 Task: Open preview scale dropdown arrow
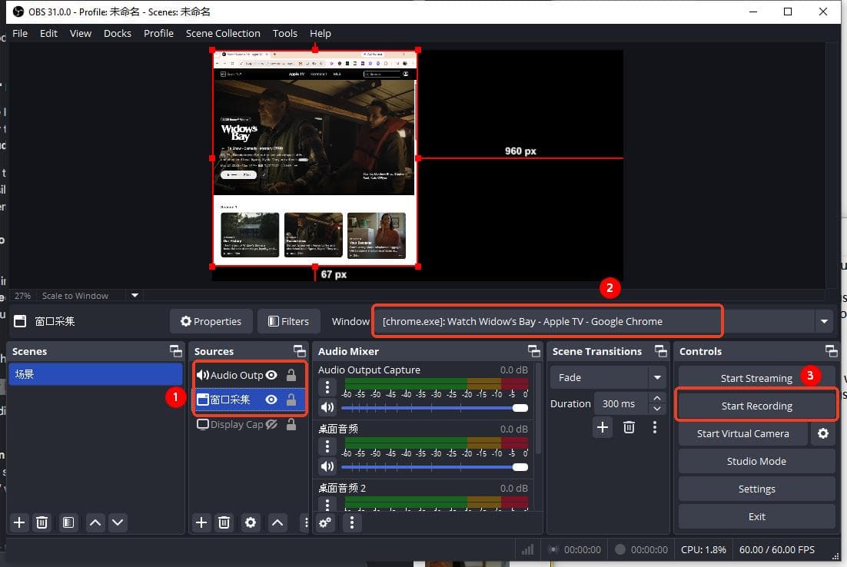(x=135, y=295)
